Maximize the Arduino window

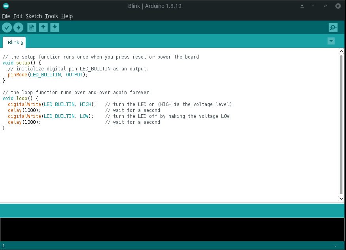(x=325, y=6)
